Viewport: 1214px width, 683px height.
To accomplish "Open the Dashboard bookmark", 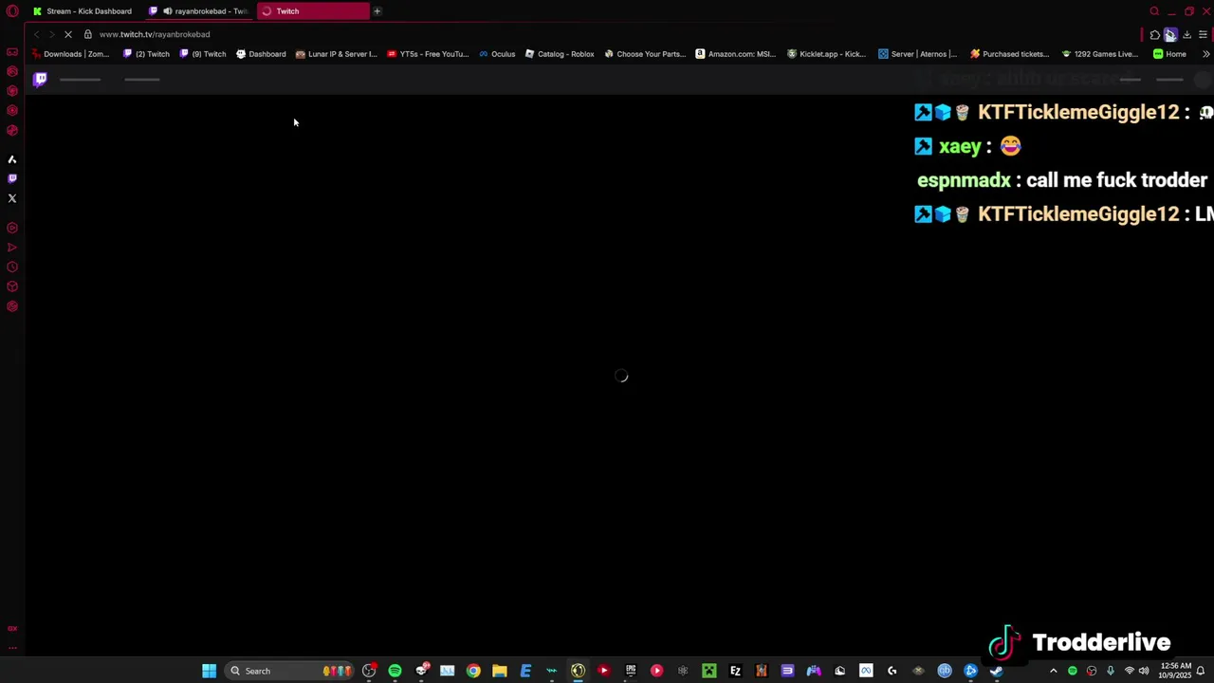I will pyautogui.click(x=261, y=54).
